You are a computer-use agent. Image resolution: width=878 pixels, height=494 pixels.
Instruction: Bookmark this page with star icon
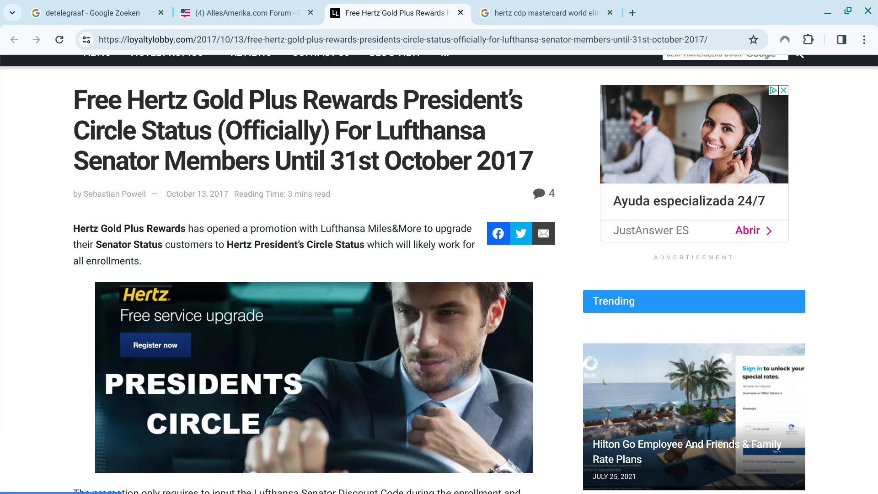pyautogui.click(x=754, y=40)
